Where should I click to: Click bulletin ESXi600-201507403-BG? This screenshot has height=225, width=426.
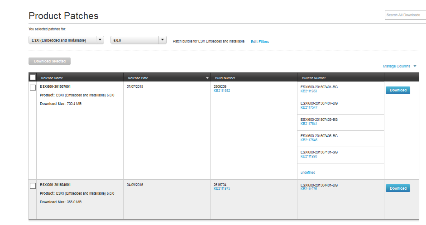[319, 120]
